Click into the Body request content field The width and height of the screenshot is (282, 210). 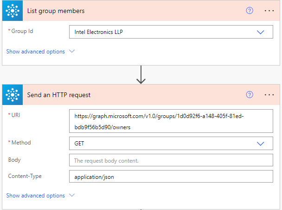pos(171,160)
